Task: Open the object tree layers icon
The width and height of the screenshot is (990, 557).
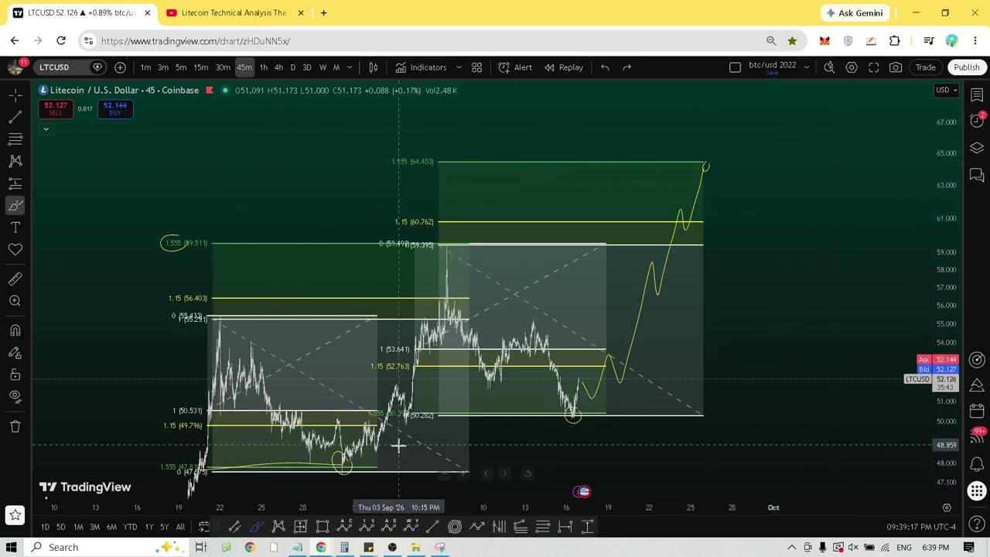Action: [977, 148]
